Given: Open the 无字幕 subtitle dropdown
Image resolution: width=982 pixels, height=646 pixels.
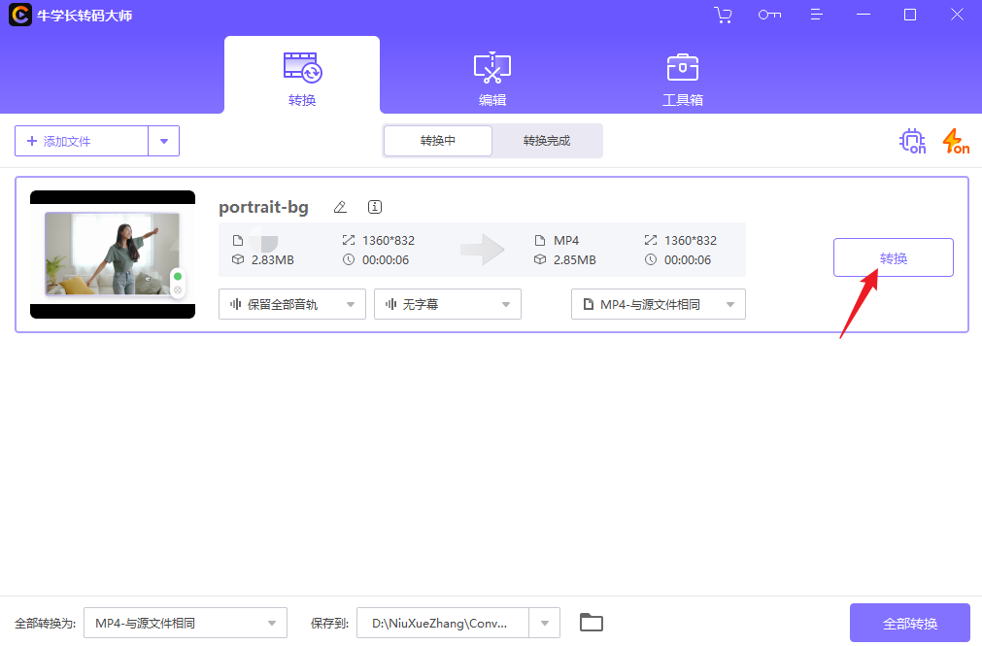Looking at the screenshot, I should point(447,304).
